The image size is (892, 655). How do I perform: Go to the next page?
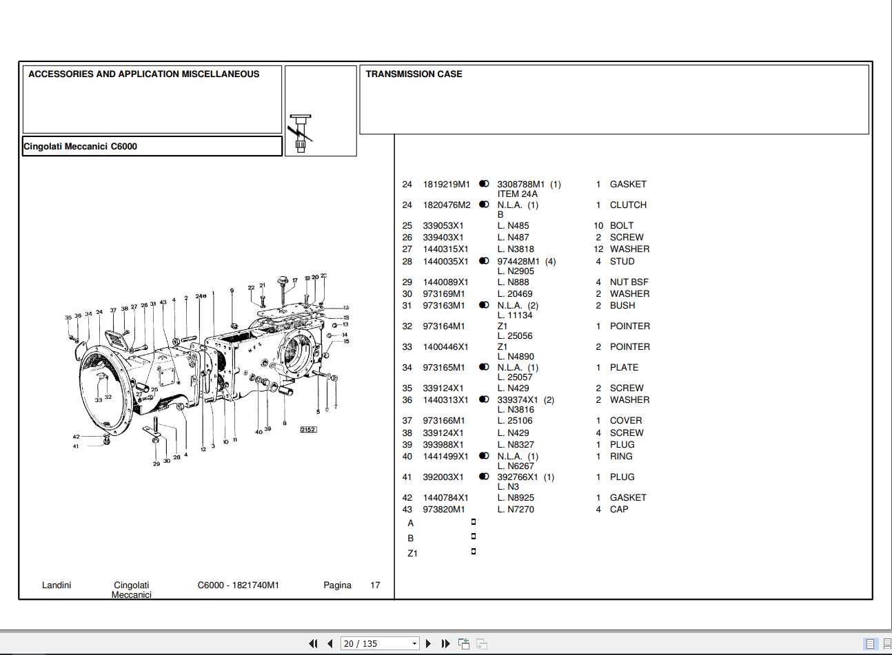427,643
